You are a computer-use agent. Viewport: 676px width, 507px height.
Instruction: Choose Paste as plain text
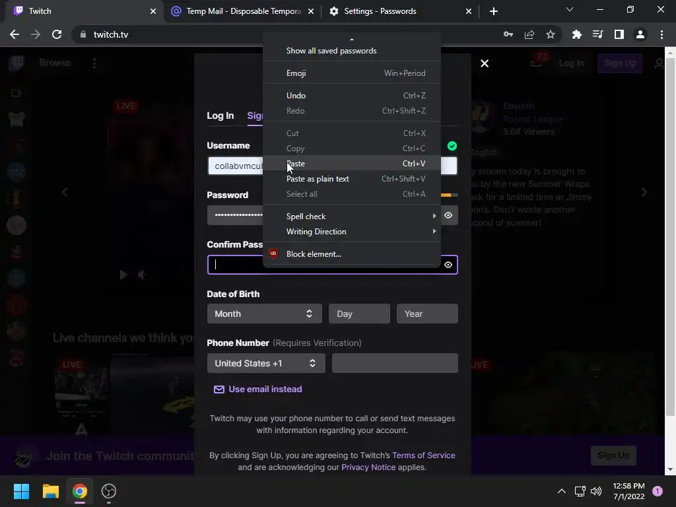[352, 178]
